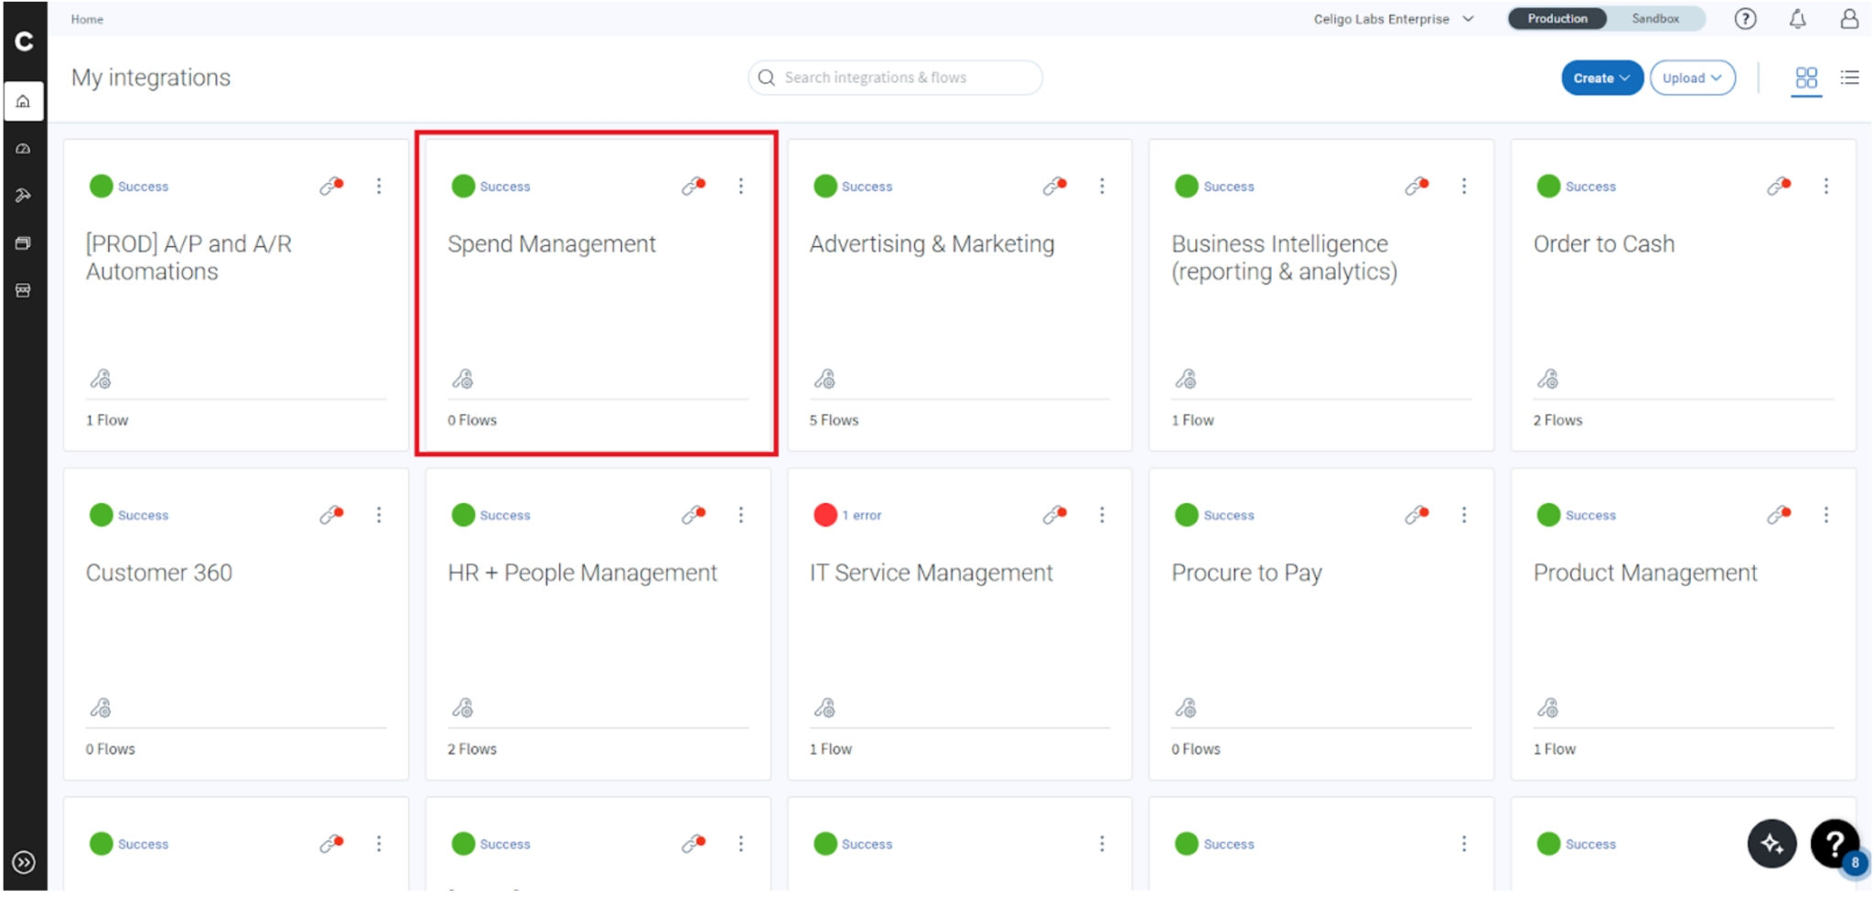The height and width of the screenshot is (898, 1874).
Task: Click the connections icon on Spend Management tile
Action: pos(692,186)
